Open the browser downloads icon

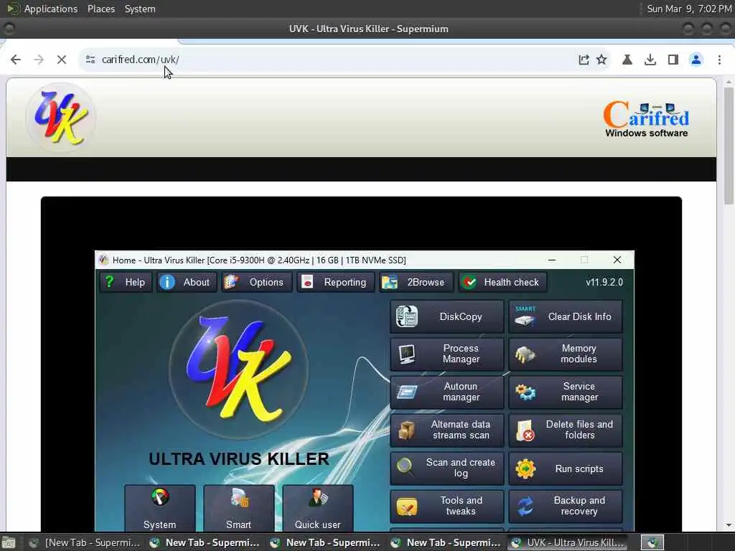coord(650,60)
